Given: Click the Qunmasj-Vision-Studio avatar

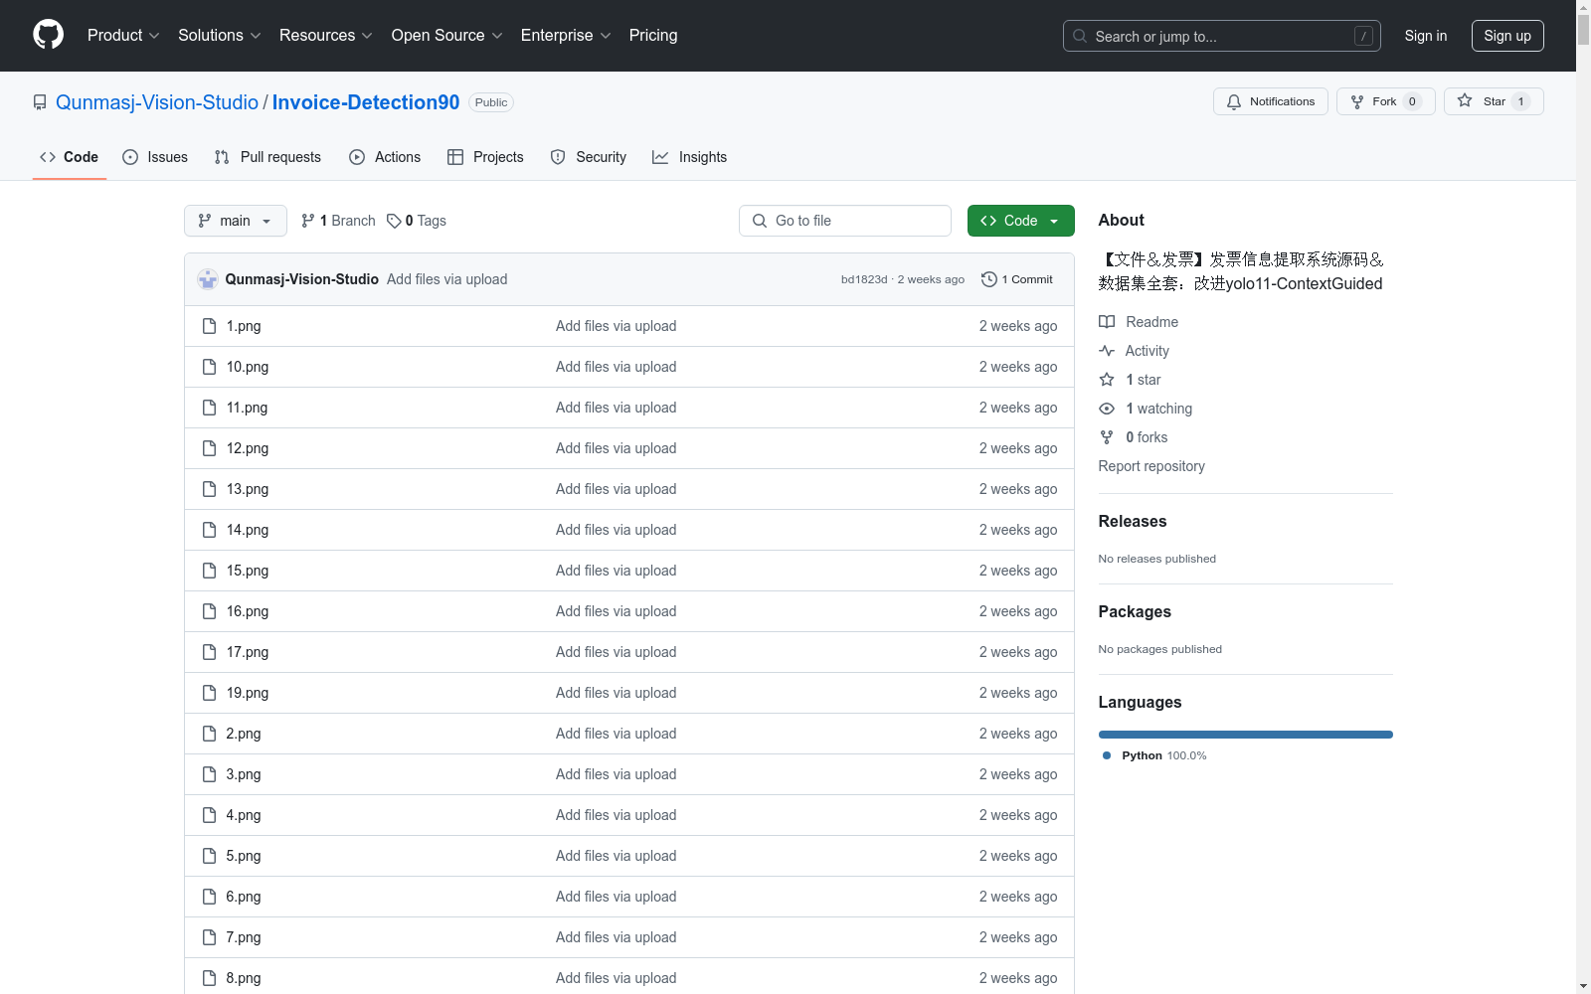Looking at the screenshot, I should [208, 279].
